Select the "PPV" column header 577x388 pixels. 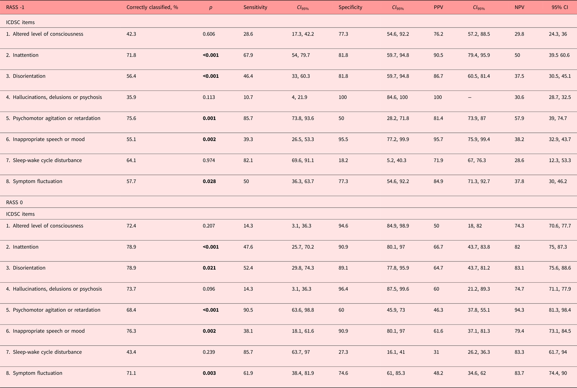pyautogui.click(x=438, y=8)
